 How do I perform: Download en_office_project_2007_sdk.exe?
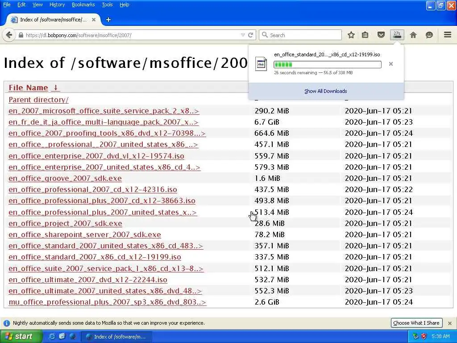coord(65,223)
